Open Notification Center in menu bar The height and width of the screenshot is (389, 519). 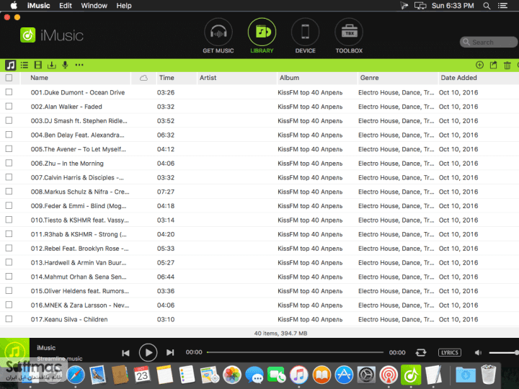(x=503, y=6)
